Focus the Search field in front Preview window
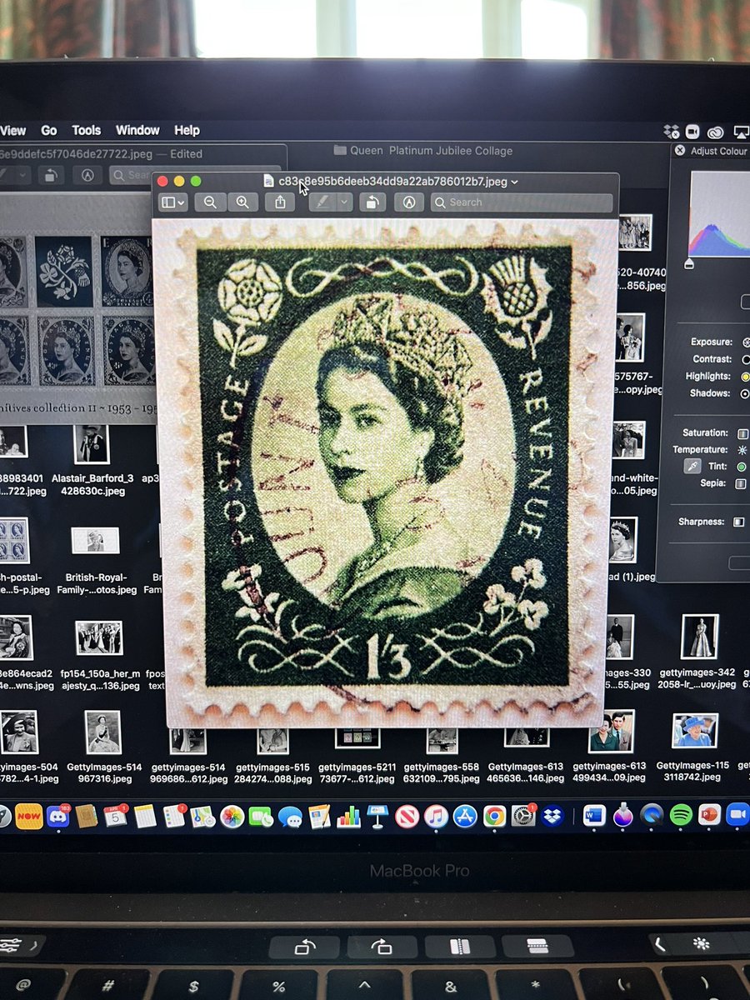Viewport: 750px width, 1000px height. 522,202
